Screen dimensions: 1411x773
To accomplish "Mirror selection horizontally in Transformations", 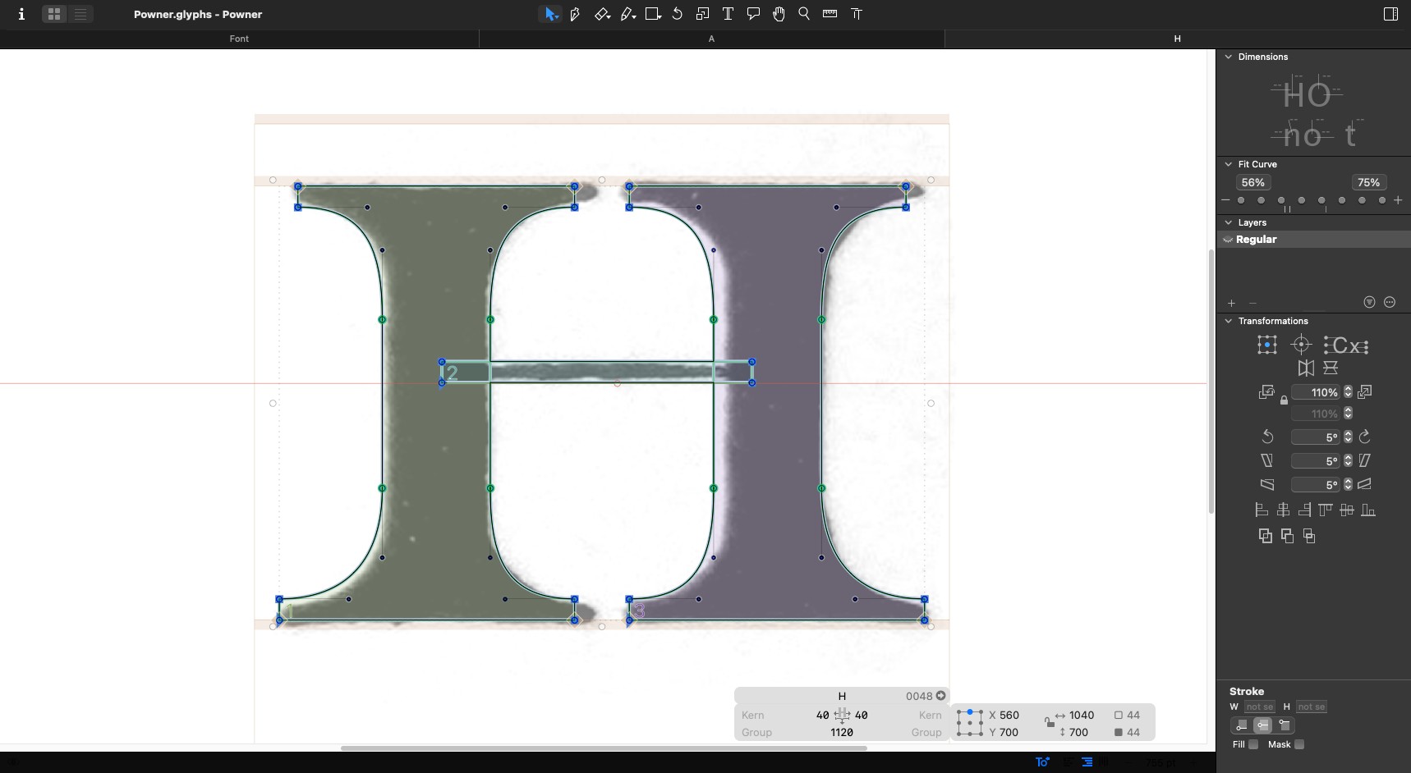I will point(1306,368).
